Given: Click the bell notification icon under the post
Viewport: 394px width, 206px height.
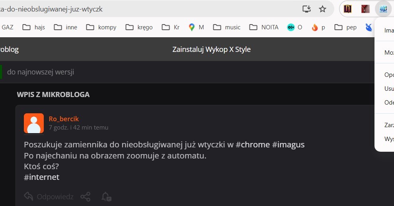Looking at the screenshot, I should [106, 196].
